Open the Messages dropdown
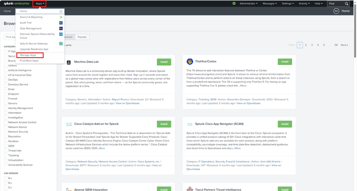The width and height of the screenshot is (357, 191). pyautogui.click(x=269, y=4)
